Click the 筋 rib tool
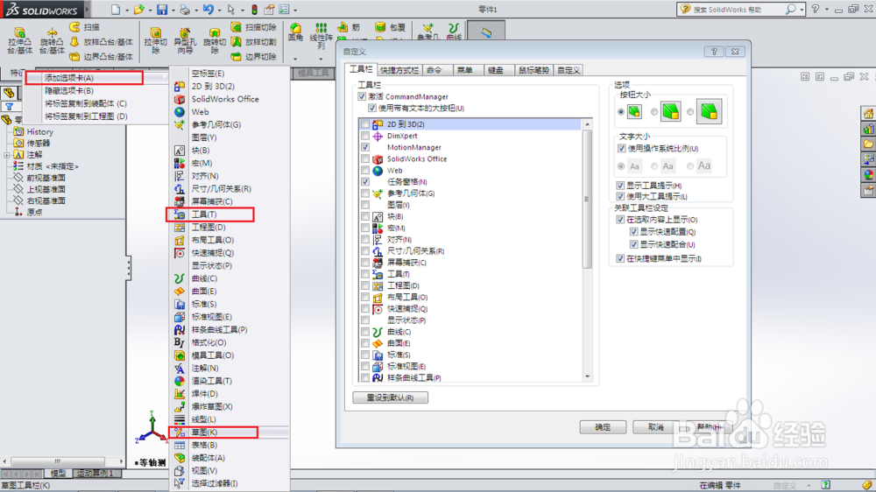The height and width of the screenshot is (492, 876). point(349,27)
